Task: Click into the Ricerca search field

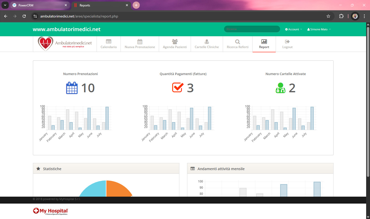Action: (252, 29)
